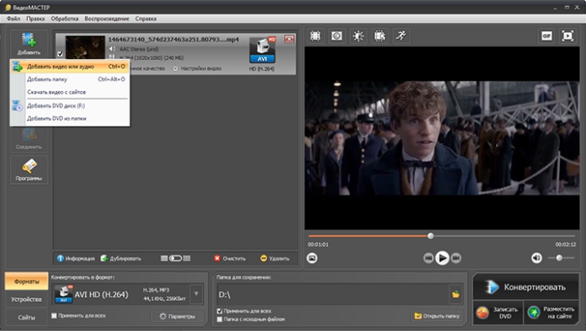
Task: Open output folder browse icon next to D:\
Action: click(x=455, y=294)
